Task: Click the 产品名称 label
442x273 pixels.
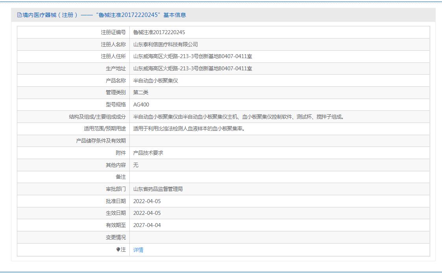Action: pyautogui.click(x=116, y=81)
